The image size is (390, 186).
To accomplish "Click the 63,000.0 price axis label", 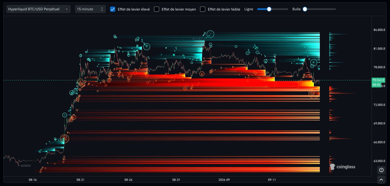I will [379, 161].
